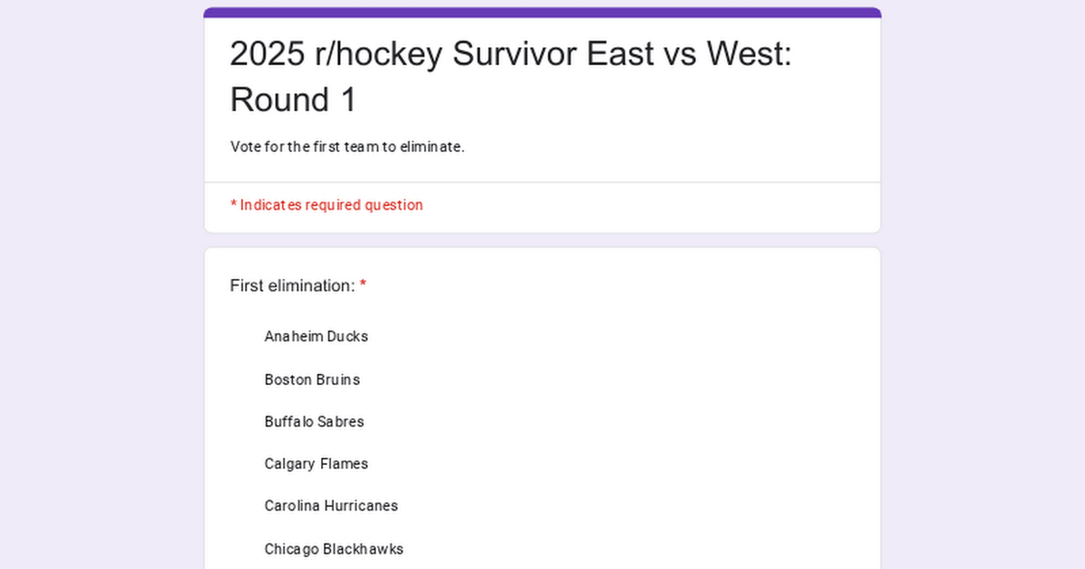Click the Chicago Blackhawks label text

pyautogui.click(x=334, y=548)
